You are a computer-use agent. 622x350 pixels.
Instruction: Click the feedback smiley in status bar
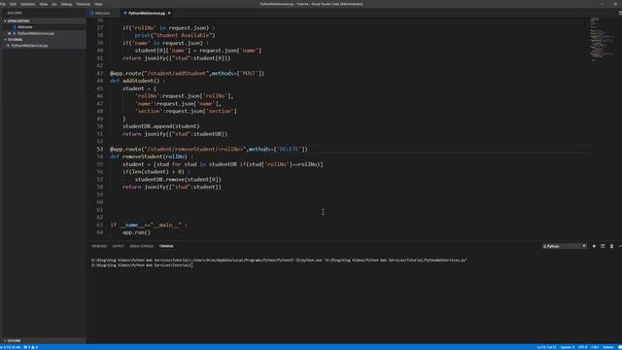[x=619, y=347]
